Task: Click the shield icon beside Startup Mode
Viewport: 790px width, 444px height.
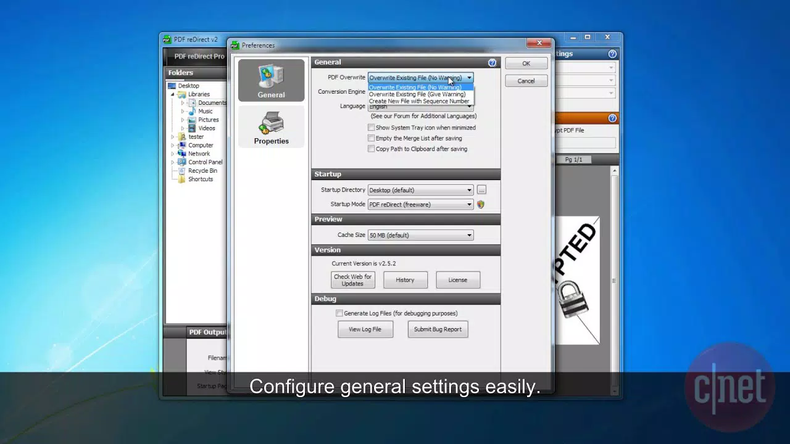Action: [481, 204]
